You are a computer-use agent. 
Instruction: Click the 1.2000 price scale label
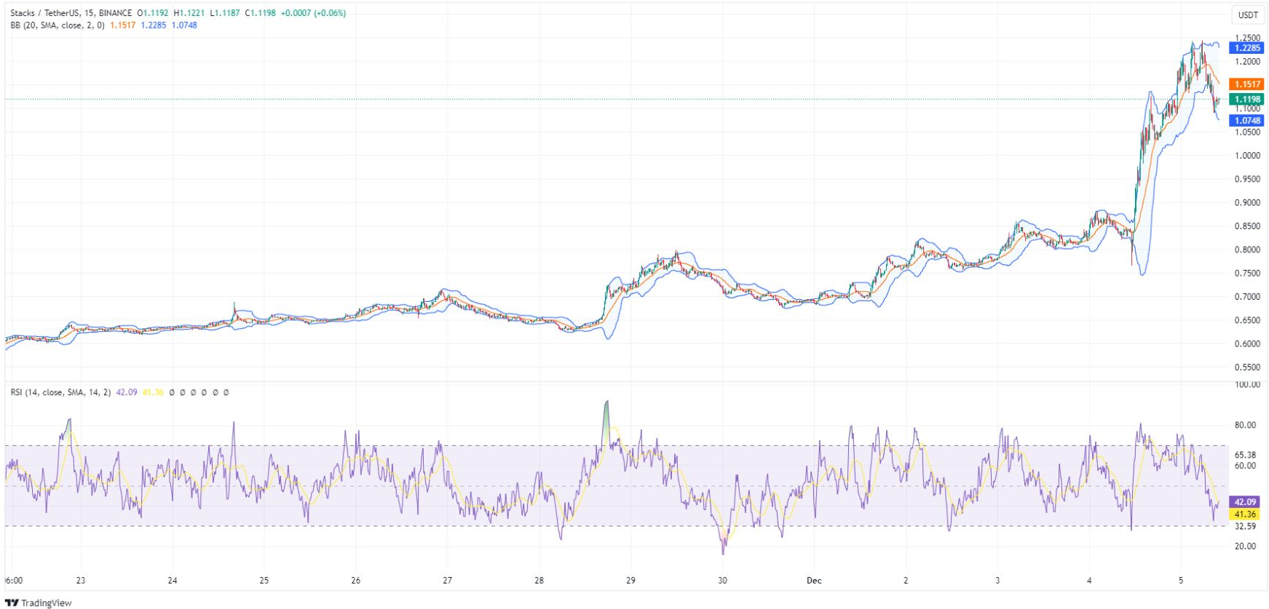tap(1247, 62)
